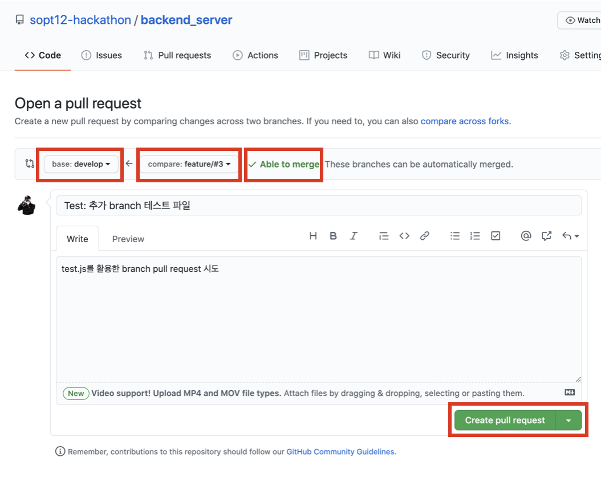This screenshot has height=482, width=609.
Task: Click the repository icon beside sopt12-hackathon
Action: [19, 20]
